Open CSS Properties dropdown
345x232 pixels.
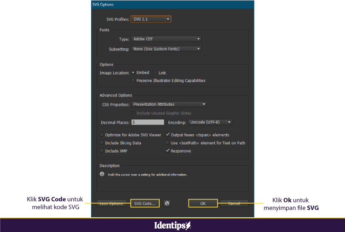169,104
